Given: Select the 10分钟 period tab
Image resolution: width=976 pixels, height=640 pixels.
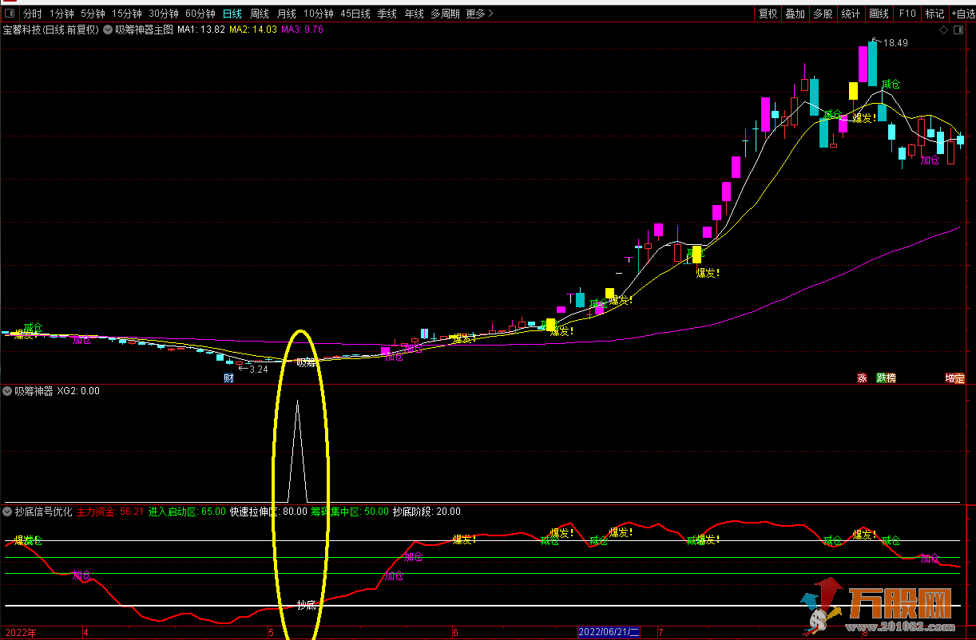Looking at the screenshot, I should coord(319,14).
